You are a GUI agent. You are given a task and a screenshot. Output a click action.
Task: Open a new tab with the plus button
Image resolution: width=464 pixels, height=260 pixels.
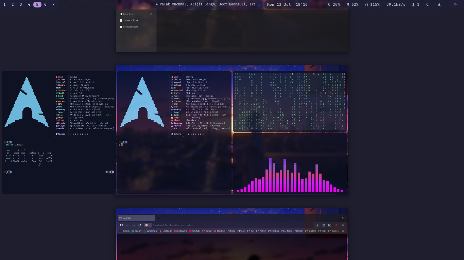click(159, 218)
